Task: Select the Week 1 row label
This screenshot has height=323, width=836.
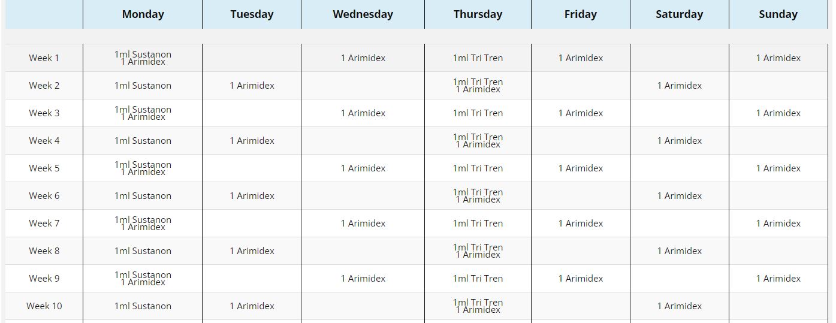Action: pyautogui.click(x=44, y=58)
